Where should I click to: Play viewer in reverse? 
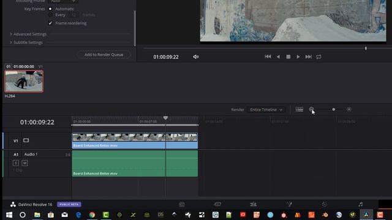(x=278, y=57)
